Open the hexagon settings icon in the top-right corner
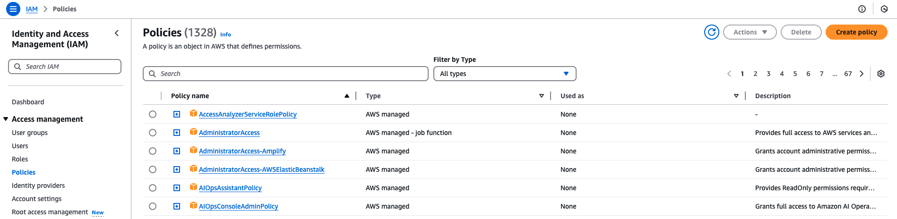897x219 pixels. pos(884,9)
